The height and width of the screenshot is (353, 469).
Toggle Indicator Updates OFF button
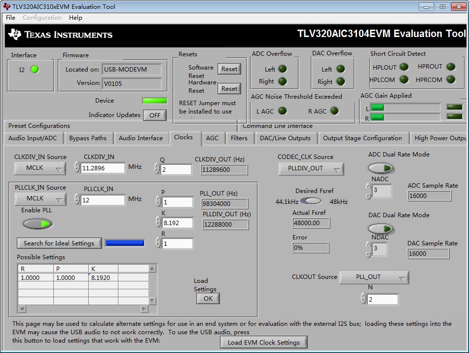tap(155, 115)
